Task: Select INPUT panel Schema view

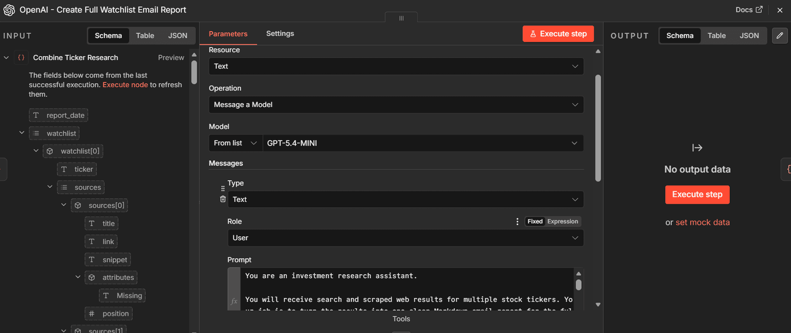Action: (x=108, y=36)
